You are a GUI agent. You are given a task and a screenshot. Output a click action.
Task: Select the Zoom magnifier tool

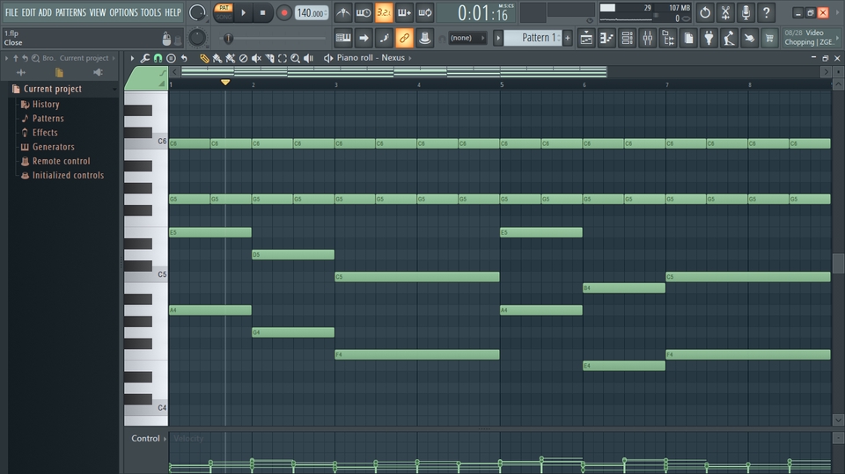tap(296, 58)
